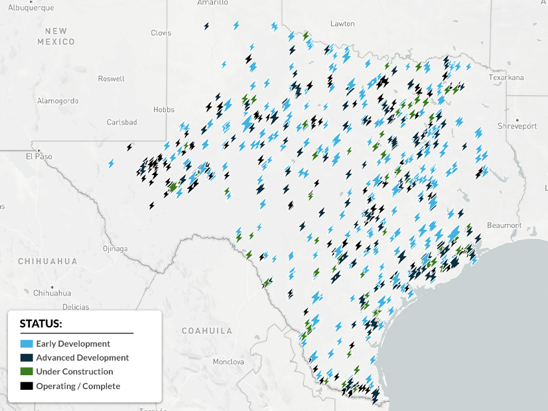
Task: Select the Under Construction green swatch
Action: [27, 372]
